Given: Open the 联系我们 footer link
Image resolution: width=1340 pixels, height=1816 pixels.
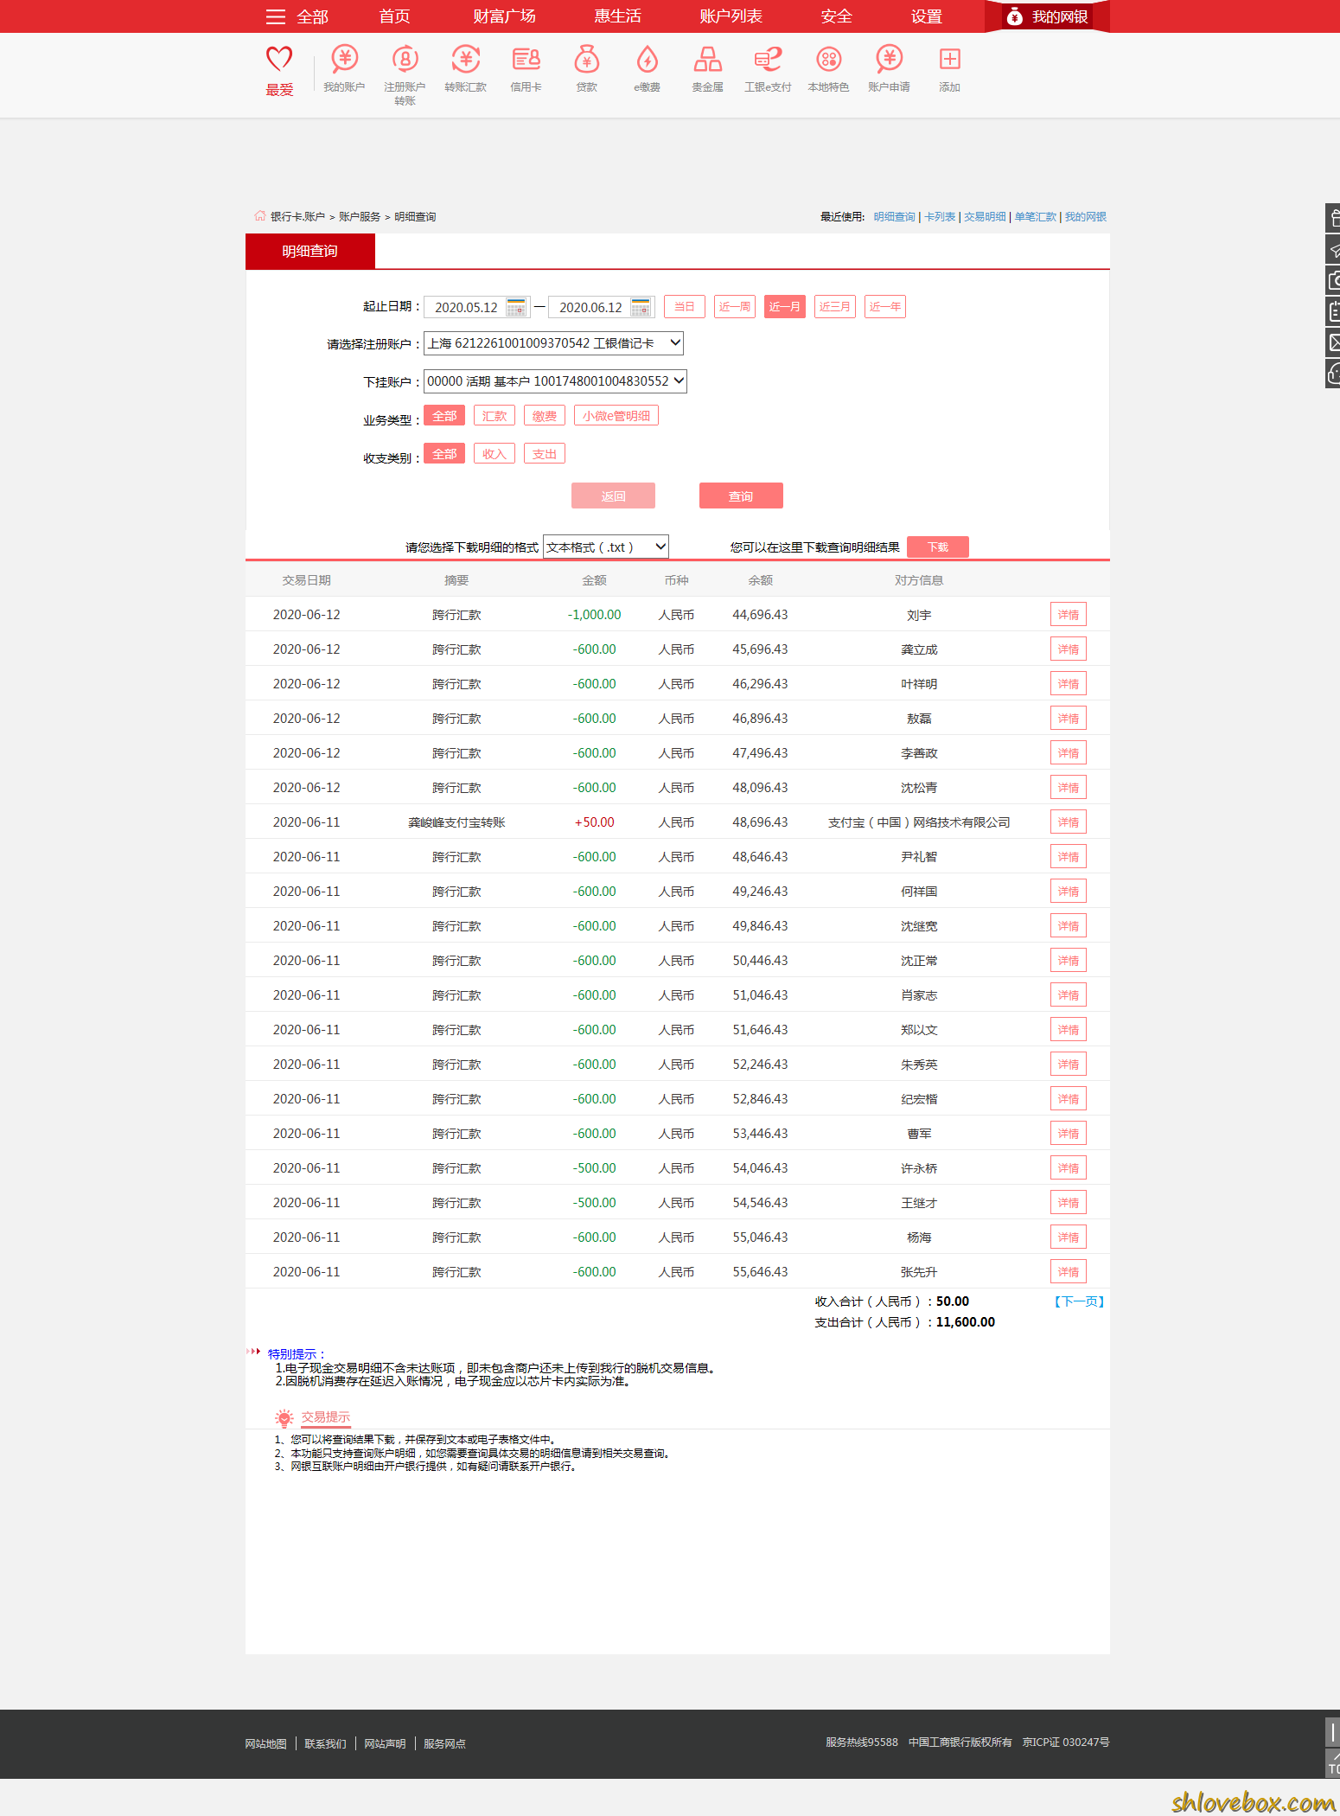Looking at the screenshot, I should 325,1743.
